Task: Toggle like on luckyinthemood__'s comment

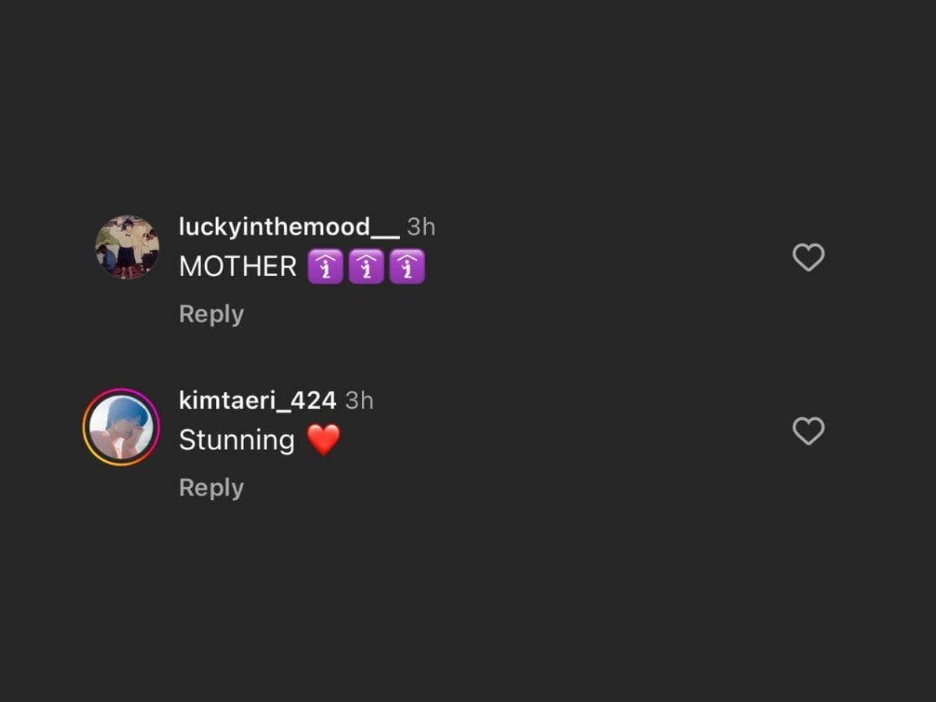Action: [808, 257]
